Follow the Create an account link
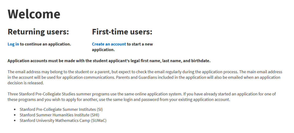294x133 pixels. tap(109, 44)
